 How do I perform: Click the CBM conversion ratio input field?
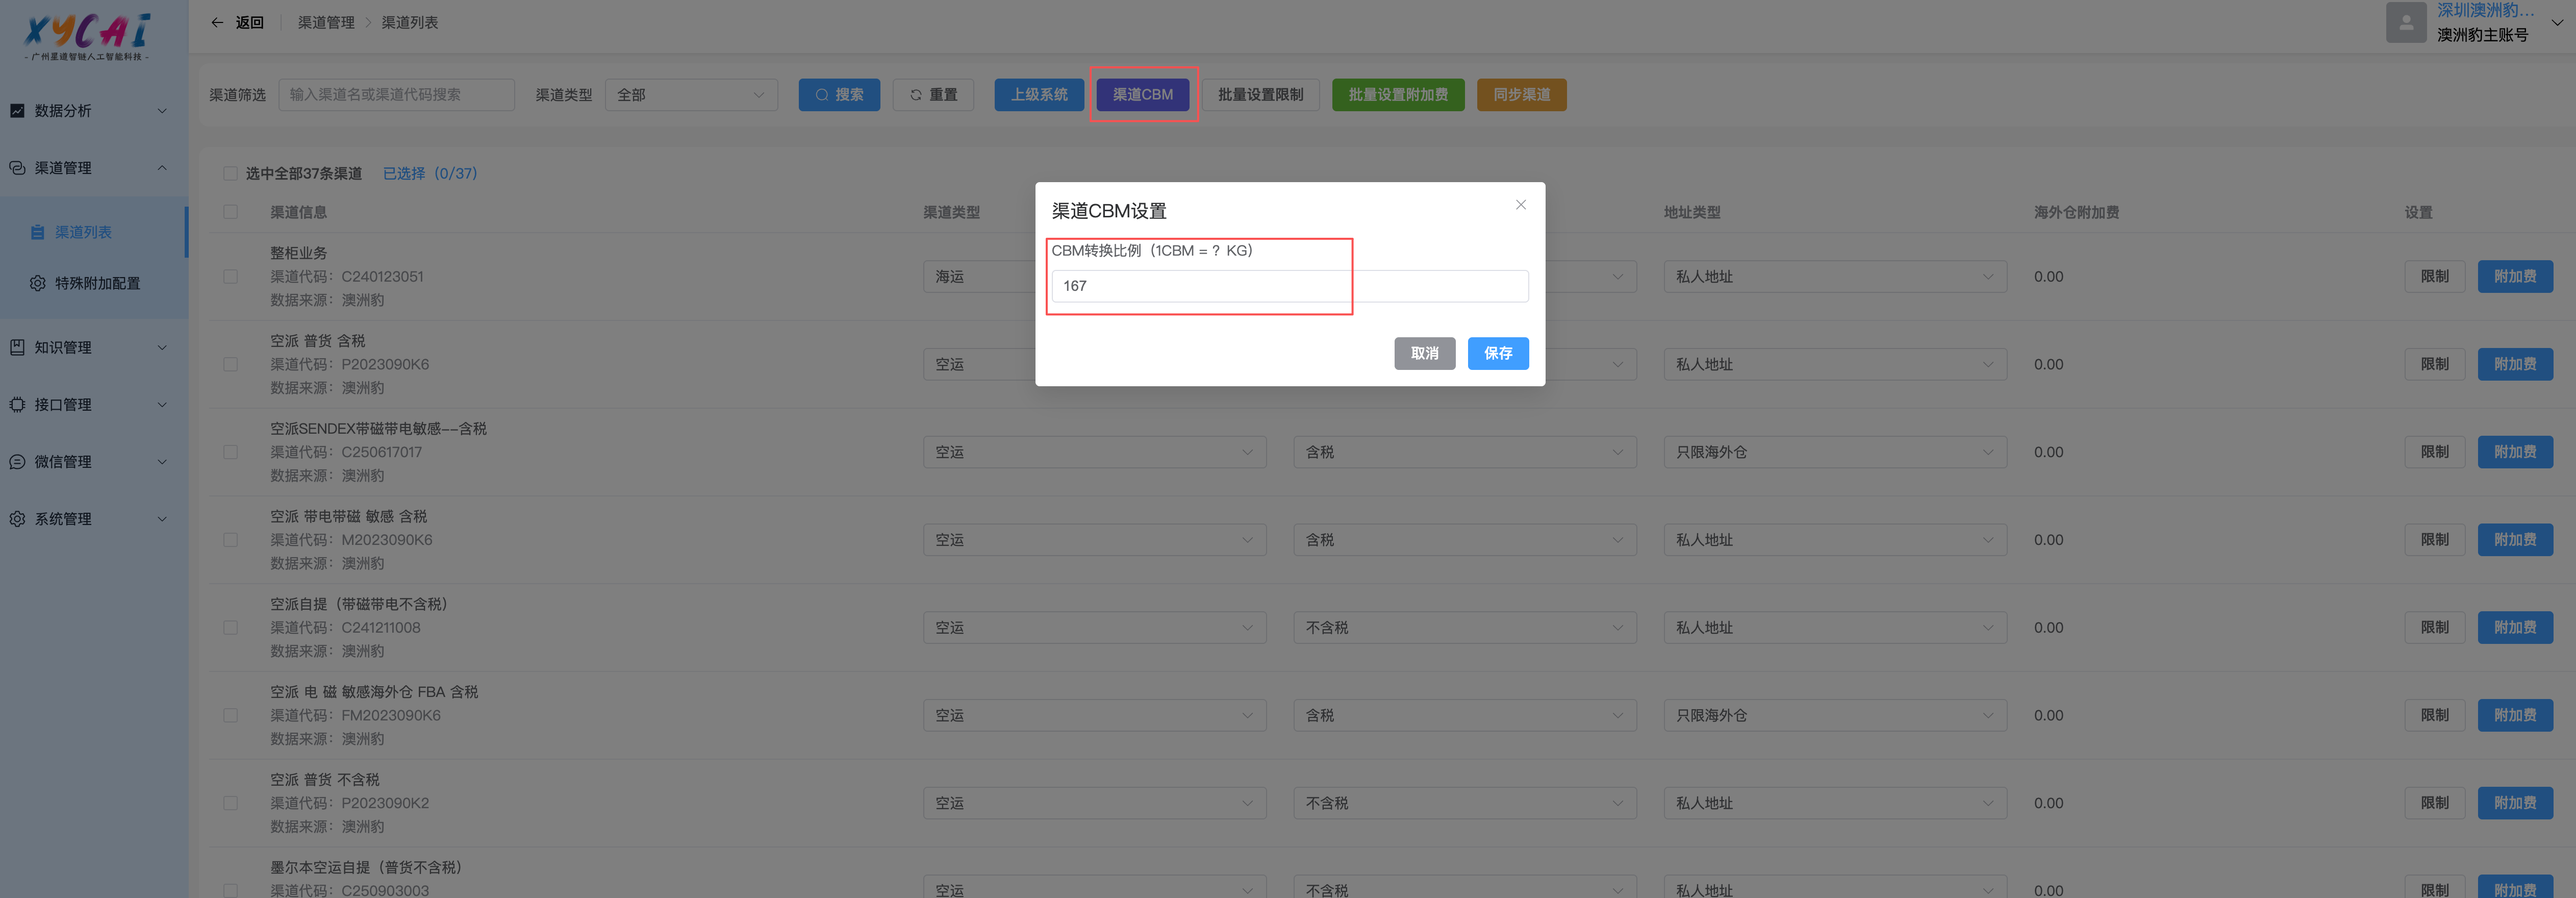1289,286
